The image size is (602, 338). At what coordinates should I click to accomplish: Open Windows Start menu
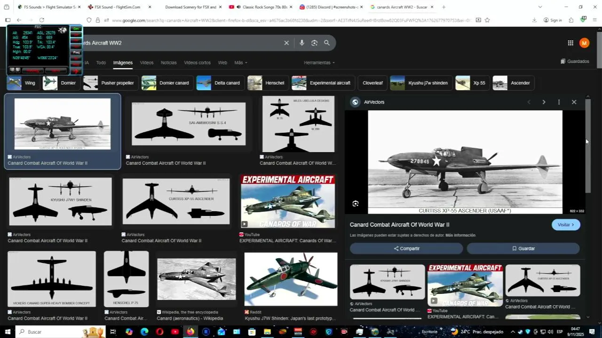pyautogui.click(x=7, y=331)
